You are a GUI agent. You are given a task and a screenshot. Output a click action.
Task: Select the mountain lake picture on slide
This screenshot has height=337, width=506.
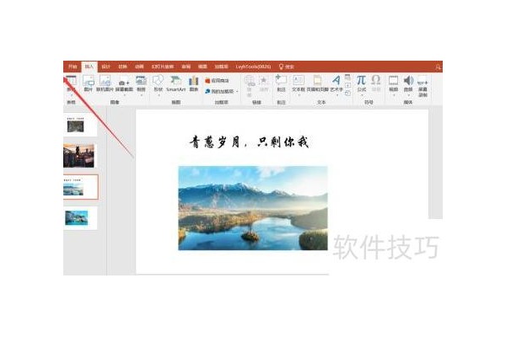(x=253, y=208)
